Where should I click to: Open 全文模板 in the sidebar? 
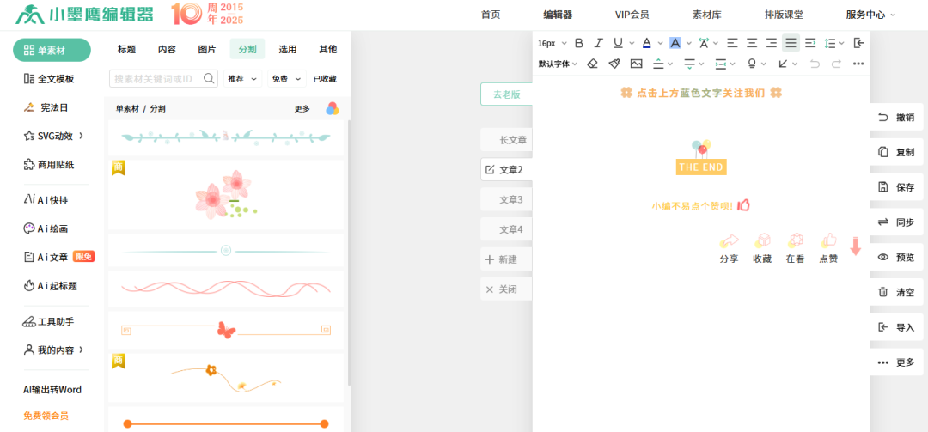click(x=49, y=79)
